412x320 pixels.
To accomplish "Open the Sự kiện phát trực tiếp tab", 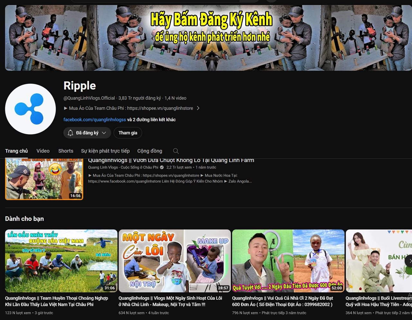I will pos(105,151).
